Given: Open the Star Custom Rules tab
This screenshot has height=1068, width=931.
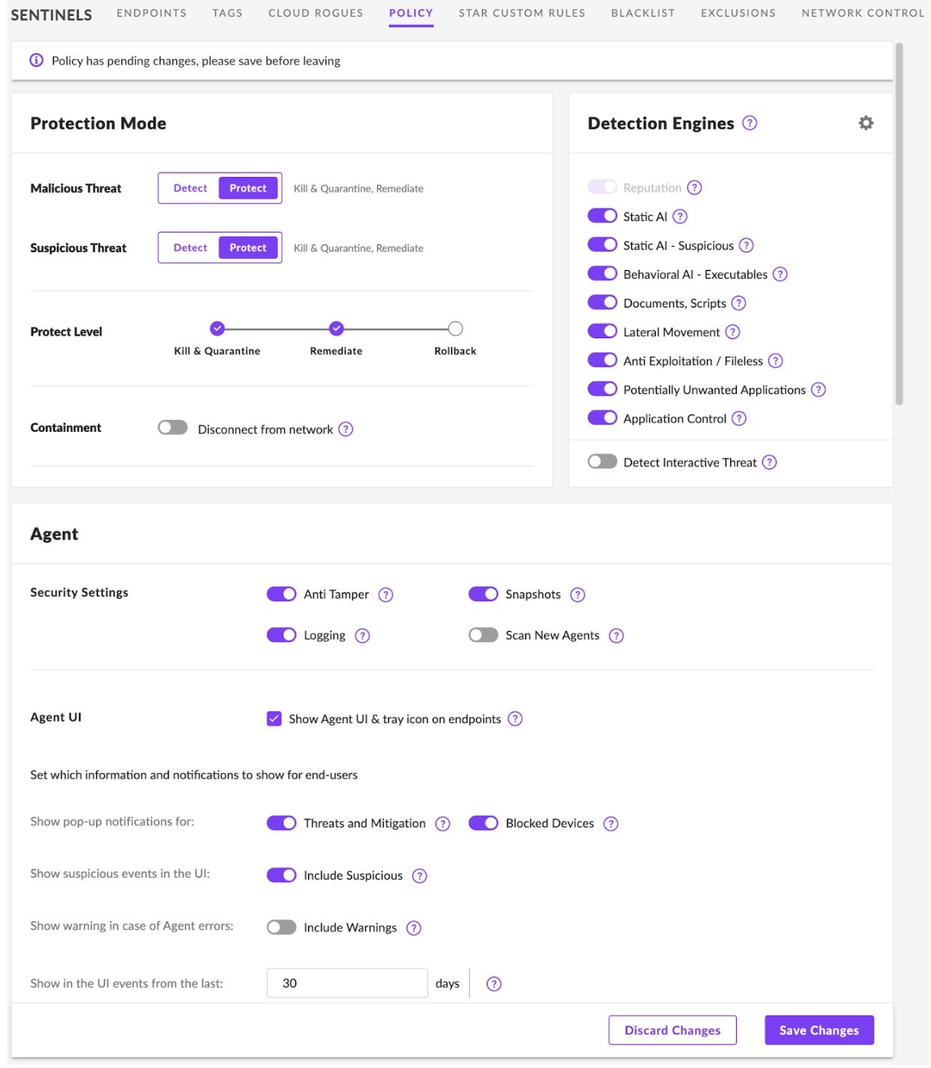Looking at the screenshot, I should click(522, 13).
